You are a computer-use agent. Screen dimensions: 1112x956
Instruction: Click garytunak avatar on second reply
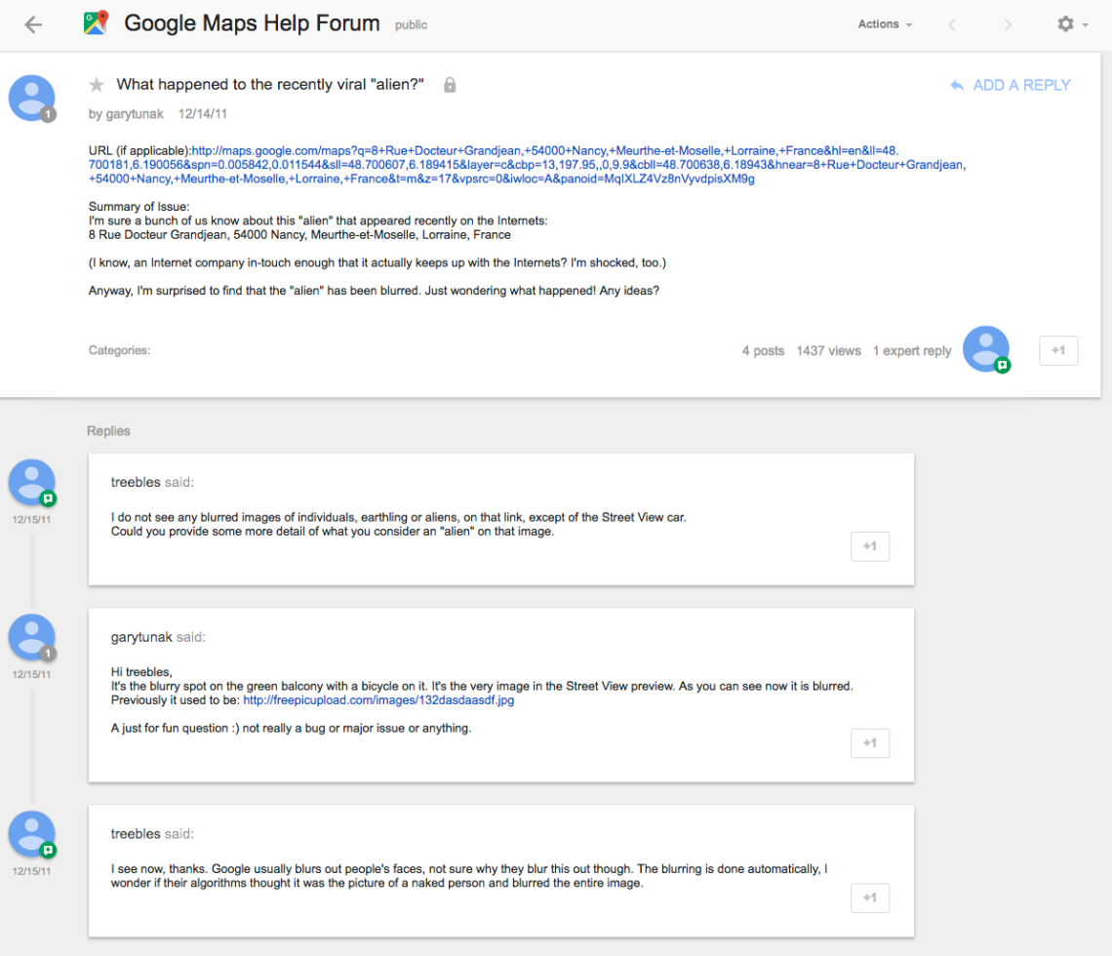click(x=32, y=637)
